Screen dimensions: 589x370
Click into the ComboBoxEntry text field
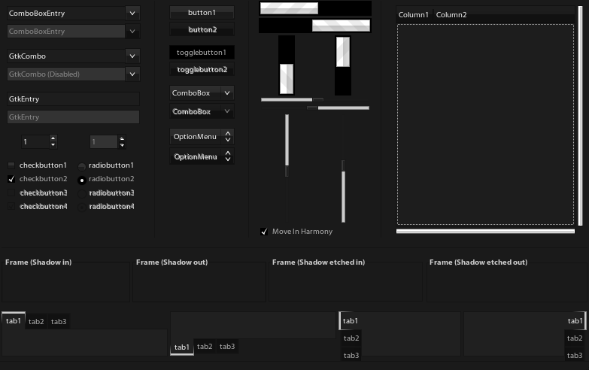coord(66,13)
